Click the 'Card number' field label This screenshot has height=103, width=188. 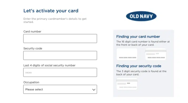pos(32,31)
